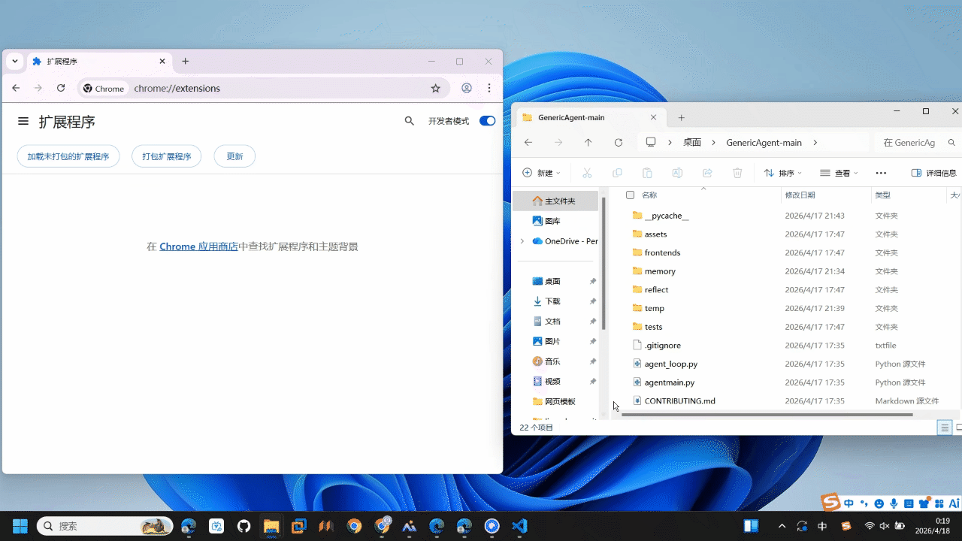
Task: Select 下载 in the navigation pane
Action: [x=552, y=301]
